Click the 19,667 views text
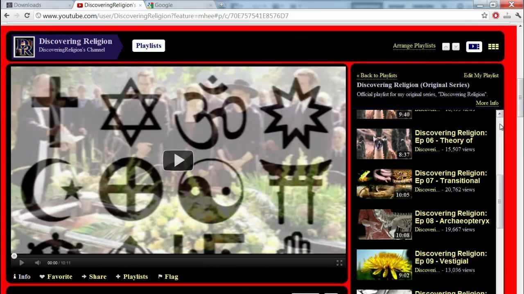The height and width of the screenshot is (294, 524). pyautogui.click(x=460, y=229)
